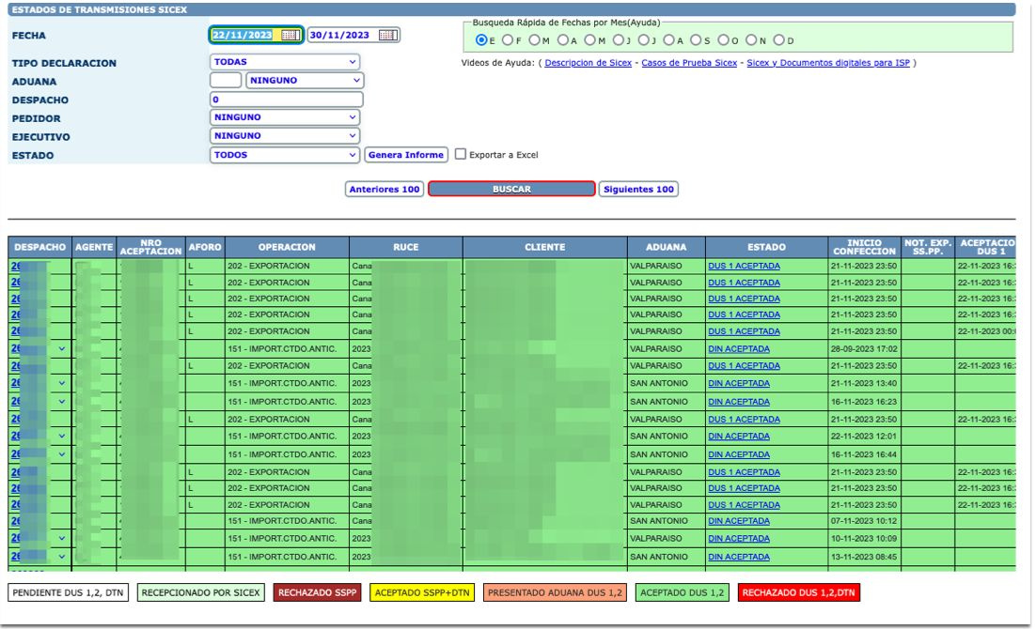The image size is (1036, 629).
Task: Click the PRESENTADO ADUANA DUS 1,2 legend swatch
Action: pyautogui.click(x=555, y=592)
